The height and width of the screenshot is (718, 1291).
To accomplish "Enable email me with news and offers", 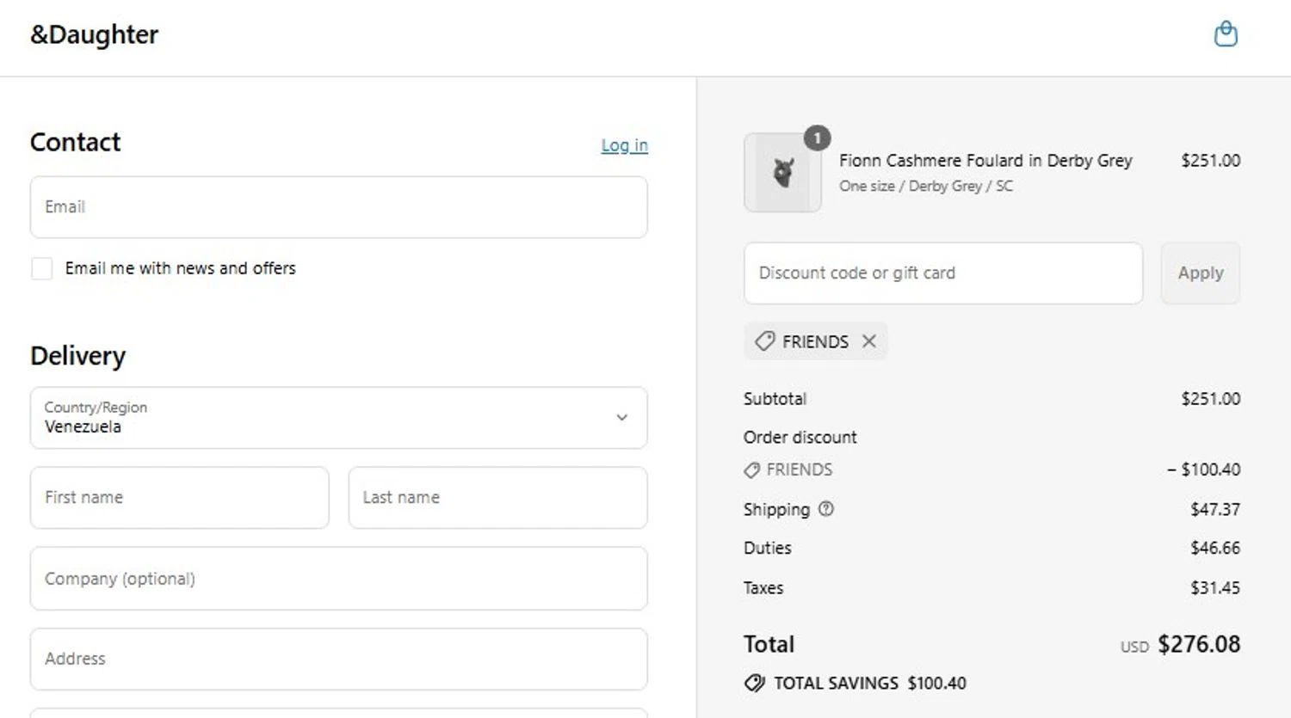I will click(x=41, y=268).
